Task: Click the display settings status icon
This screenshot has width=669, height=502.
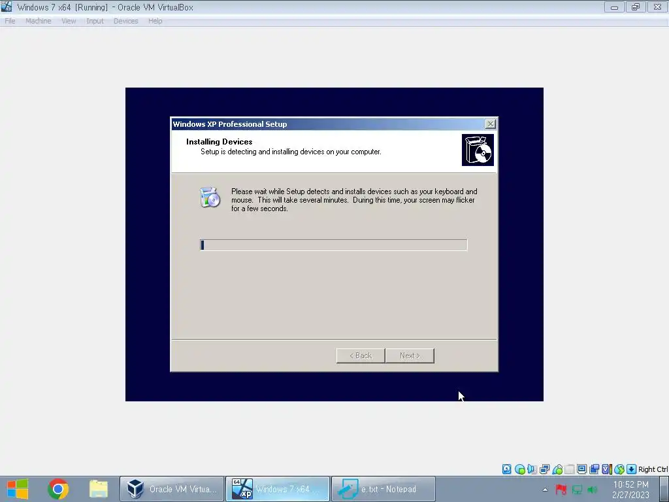Action: click(581, 469)
